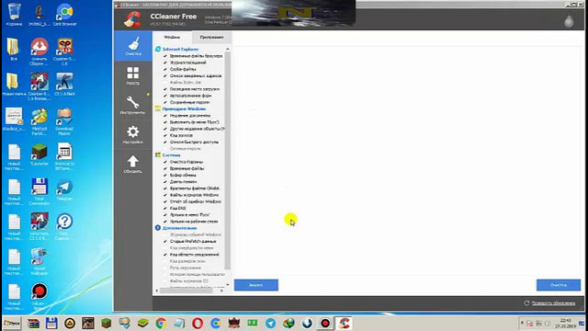The image size is (588, 331).
Task: Uncheck Последнее место загрузки checkbox
Action: tap(165, 89)
